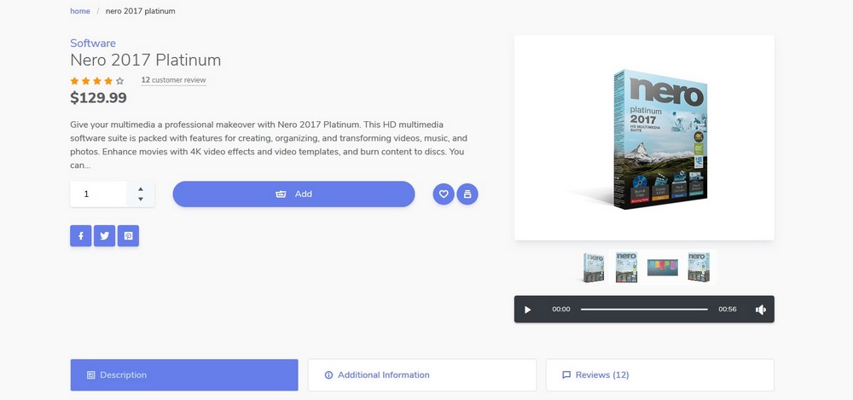Open the Software category link
Viewport: 853px width, 400px height.
click(x=93, y=43)
